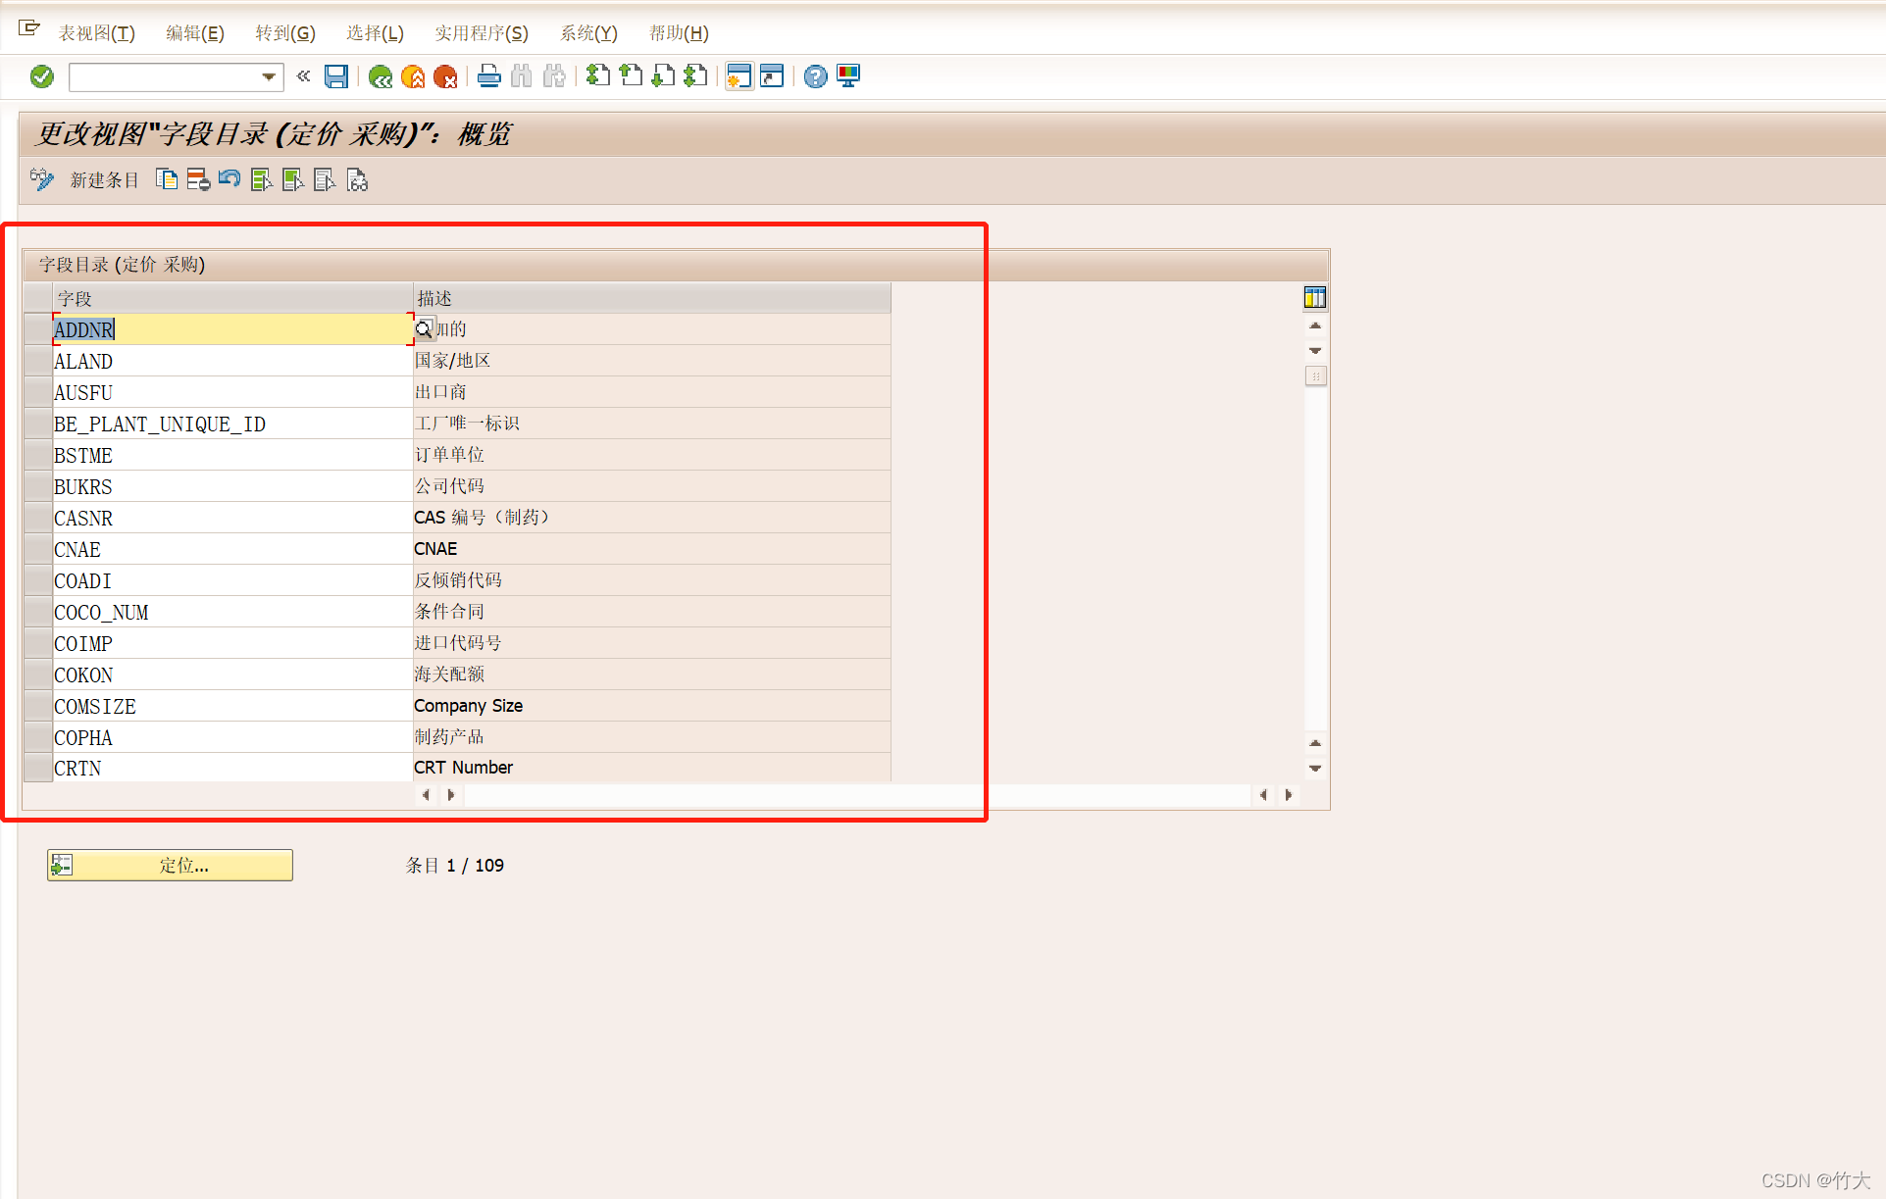
Task: Open table column settings icon
Action: (x=1314, y=297)
